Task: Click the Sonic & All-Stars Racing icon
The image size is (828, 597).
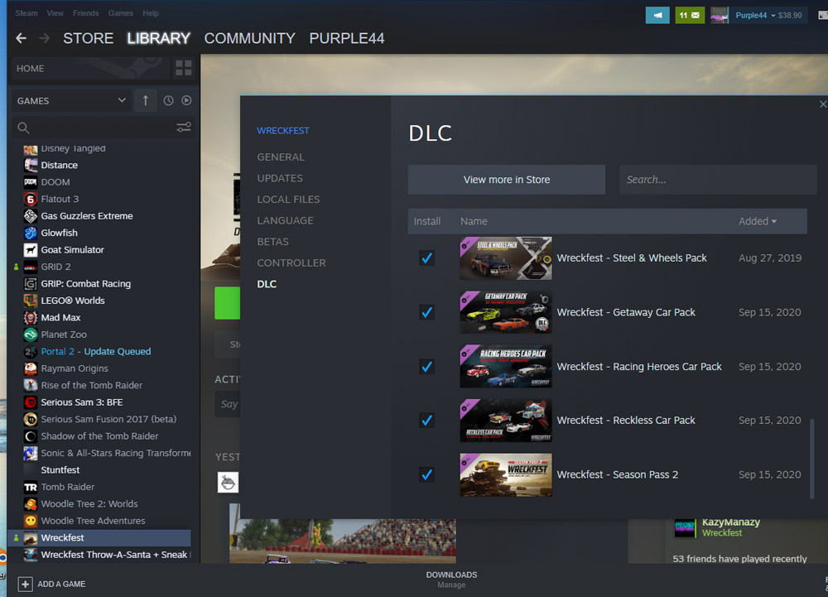Action: point(31,453)
